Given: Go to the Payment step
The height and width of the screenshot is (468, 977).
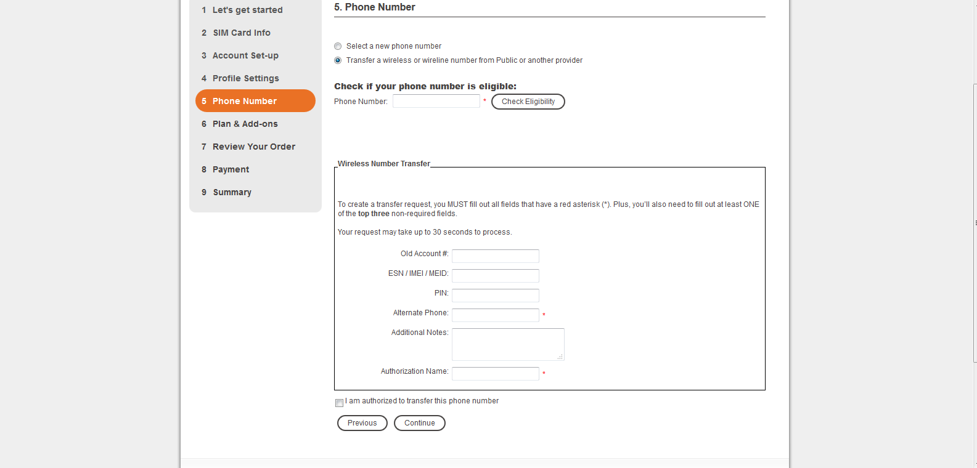Looking at the screenshot, I should click(231, 170).
